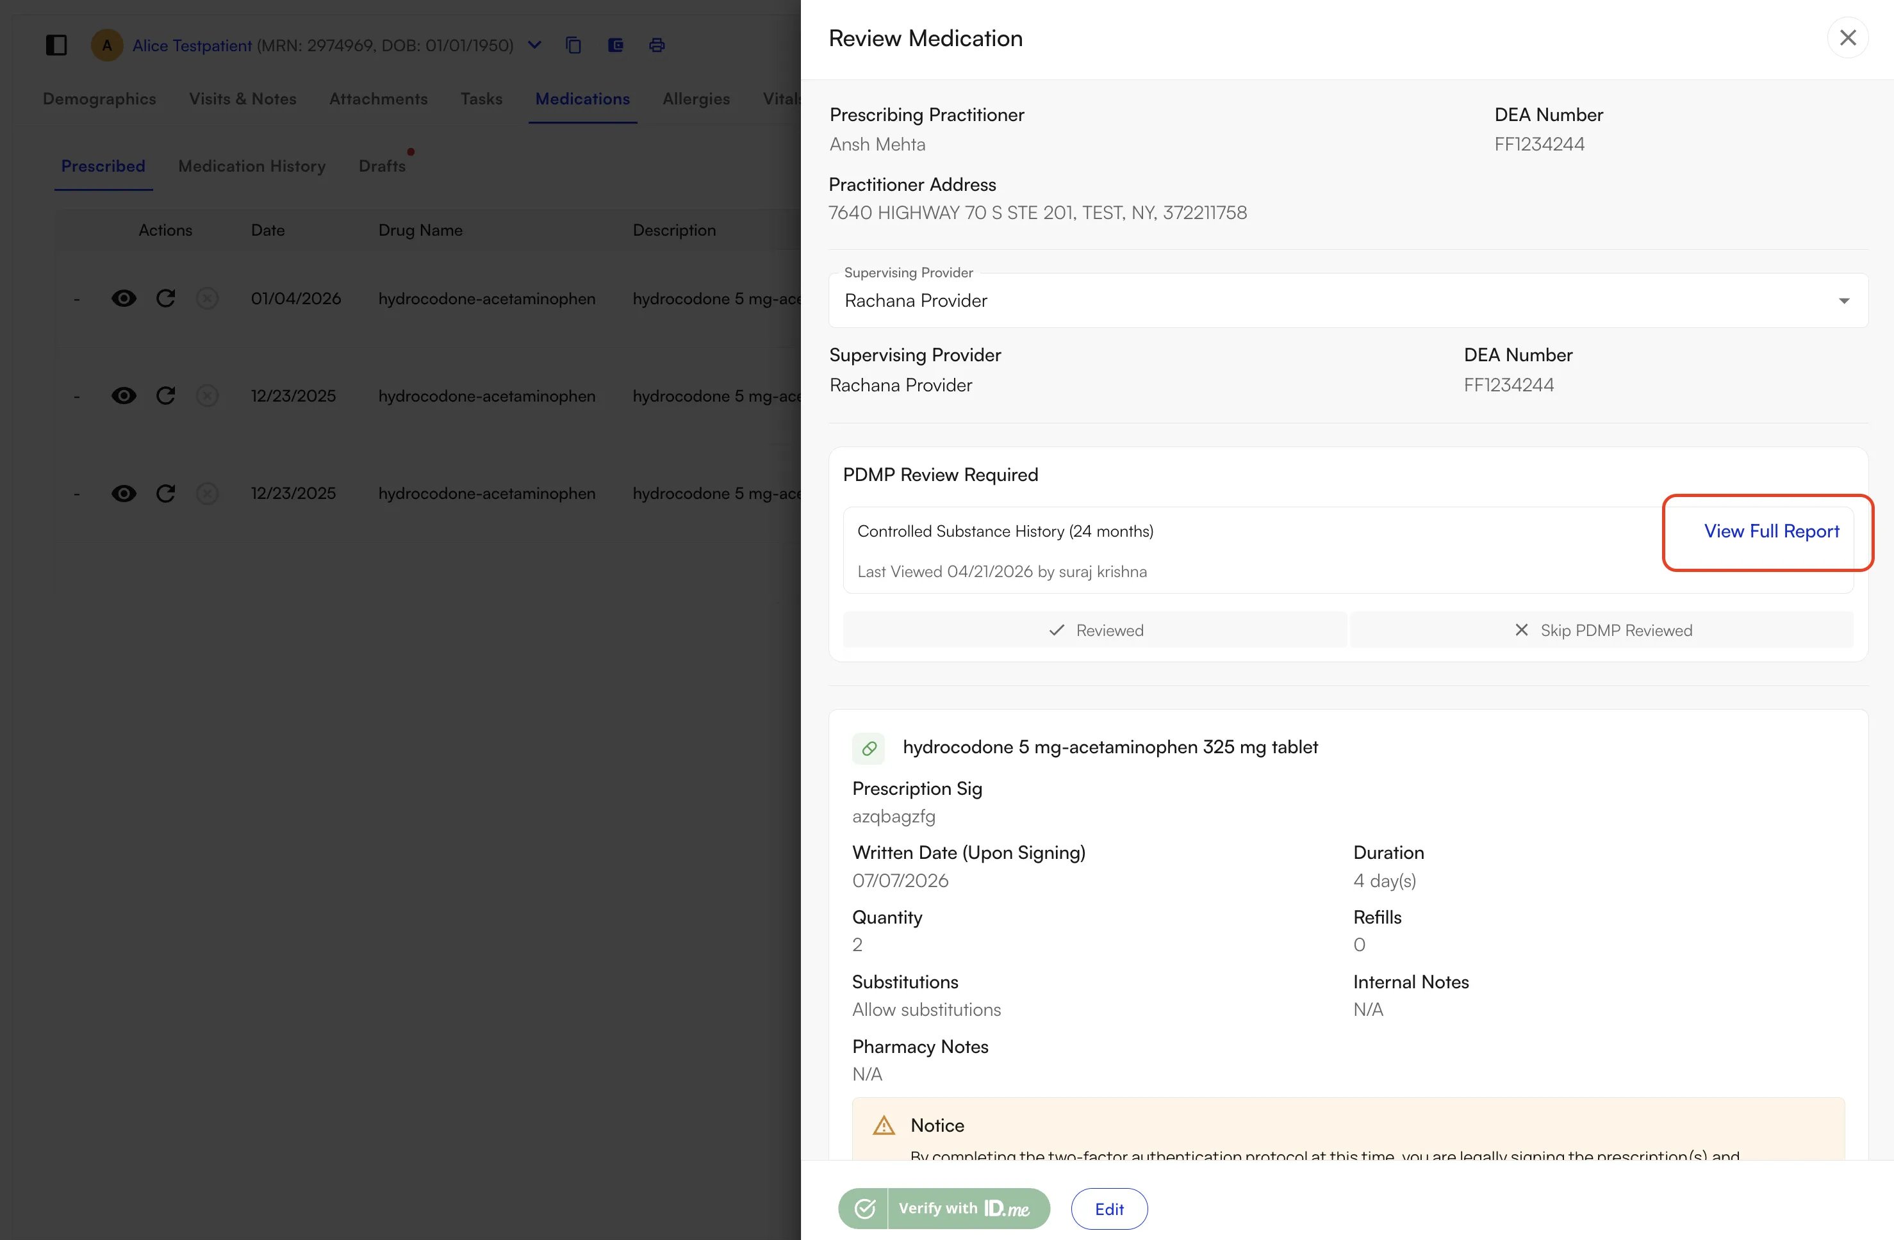The height and width of the screenshot is (1240, 1894).
Task: Click the refresh icon on the last 12/23/2025 row
Action: click(x=165, y=494)
